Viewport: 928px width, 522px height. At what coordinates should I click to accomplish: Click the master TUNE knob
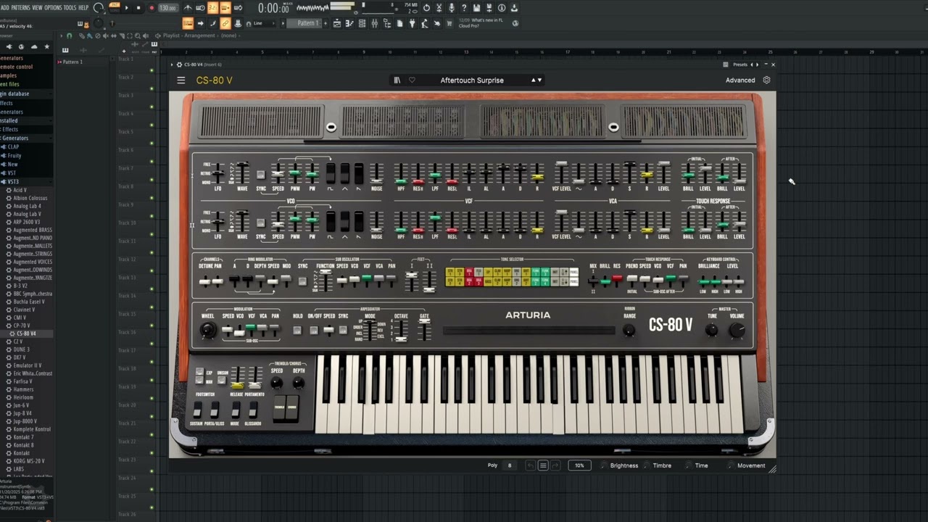(x=711, y=330)
